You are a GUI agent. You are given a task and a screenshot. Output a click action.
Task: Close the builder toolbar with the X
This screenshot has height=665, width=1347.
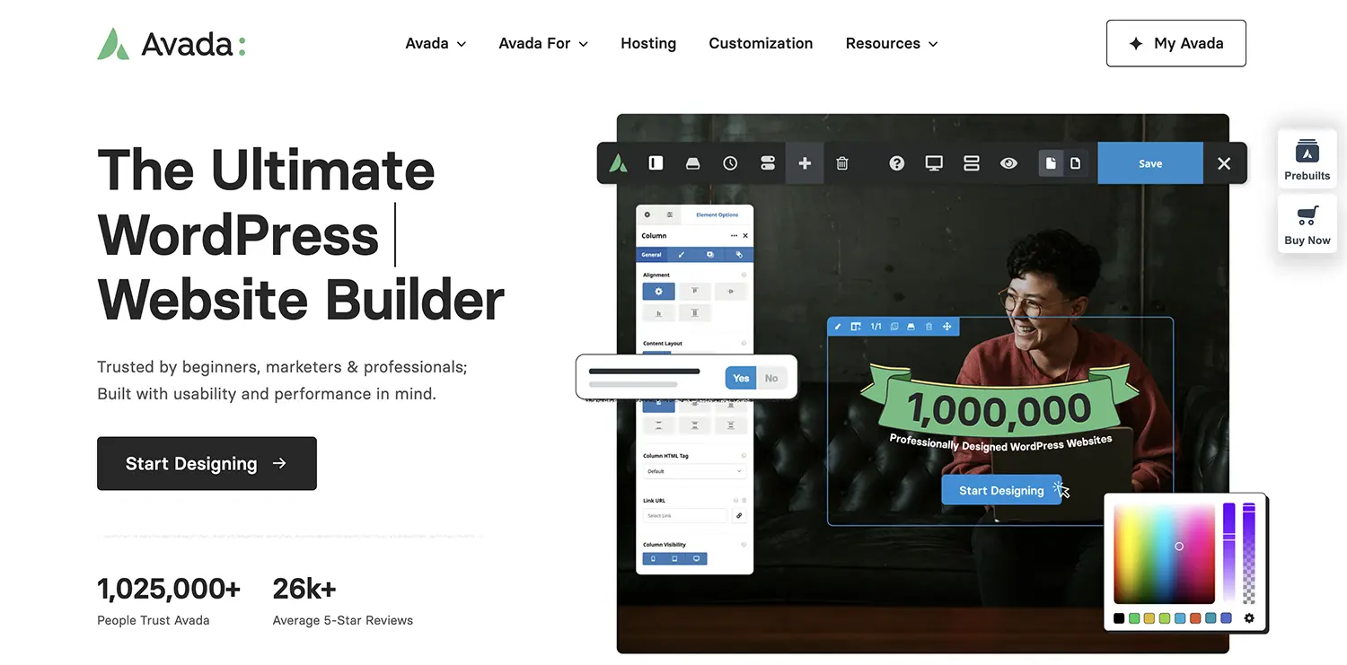1224,163
